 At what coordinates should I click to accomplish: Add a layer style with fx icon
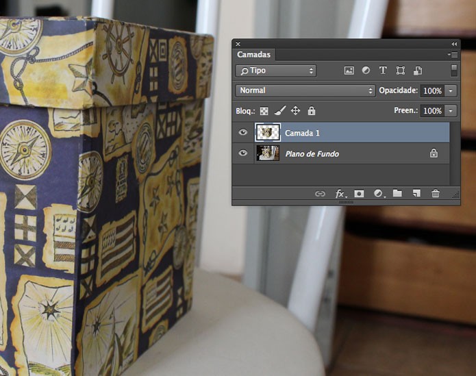340,194
